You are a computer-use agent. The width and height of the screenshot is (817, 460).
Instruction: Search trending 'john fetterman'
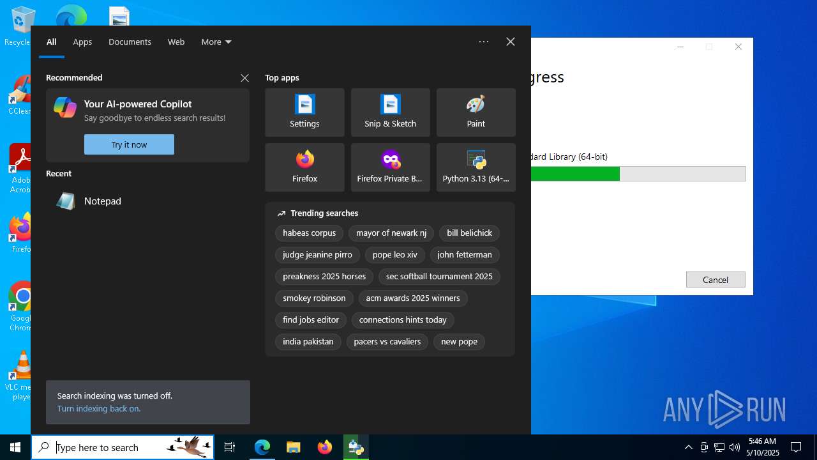coord(465,255)
